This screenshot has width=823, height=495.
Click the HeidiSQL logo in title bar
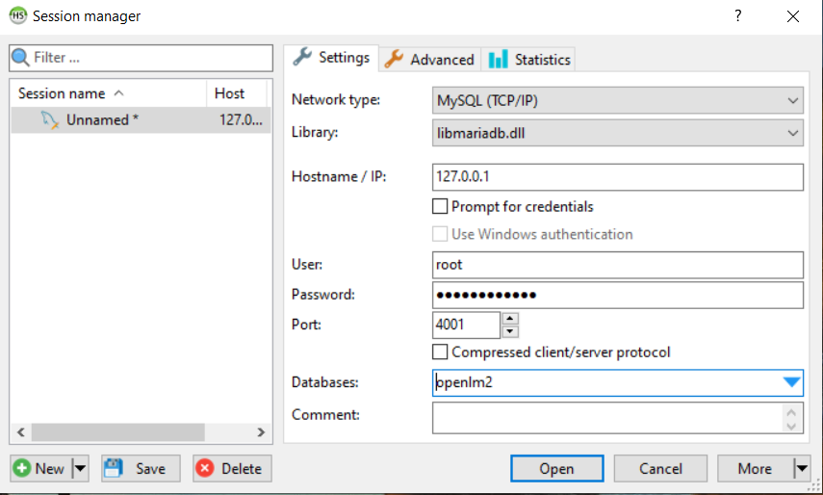(17, 16)
